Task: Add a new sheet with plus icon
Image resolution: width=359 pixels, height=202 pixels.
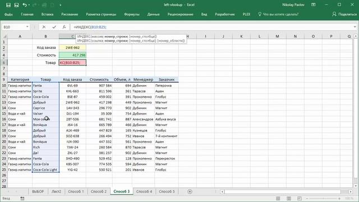Action: [190, 192]
